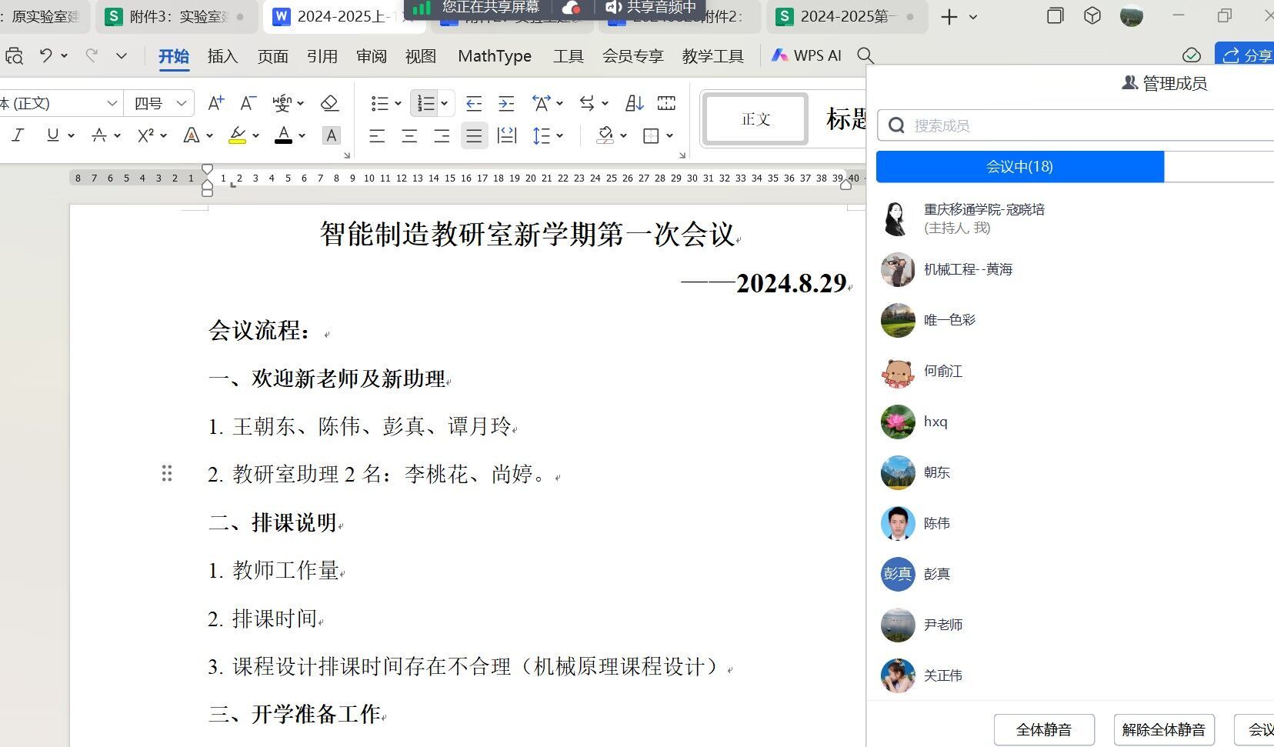Switch to the MathType tab

tap(494, 56)
